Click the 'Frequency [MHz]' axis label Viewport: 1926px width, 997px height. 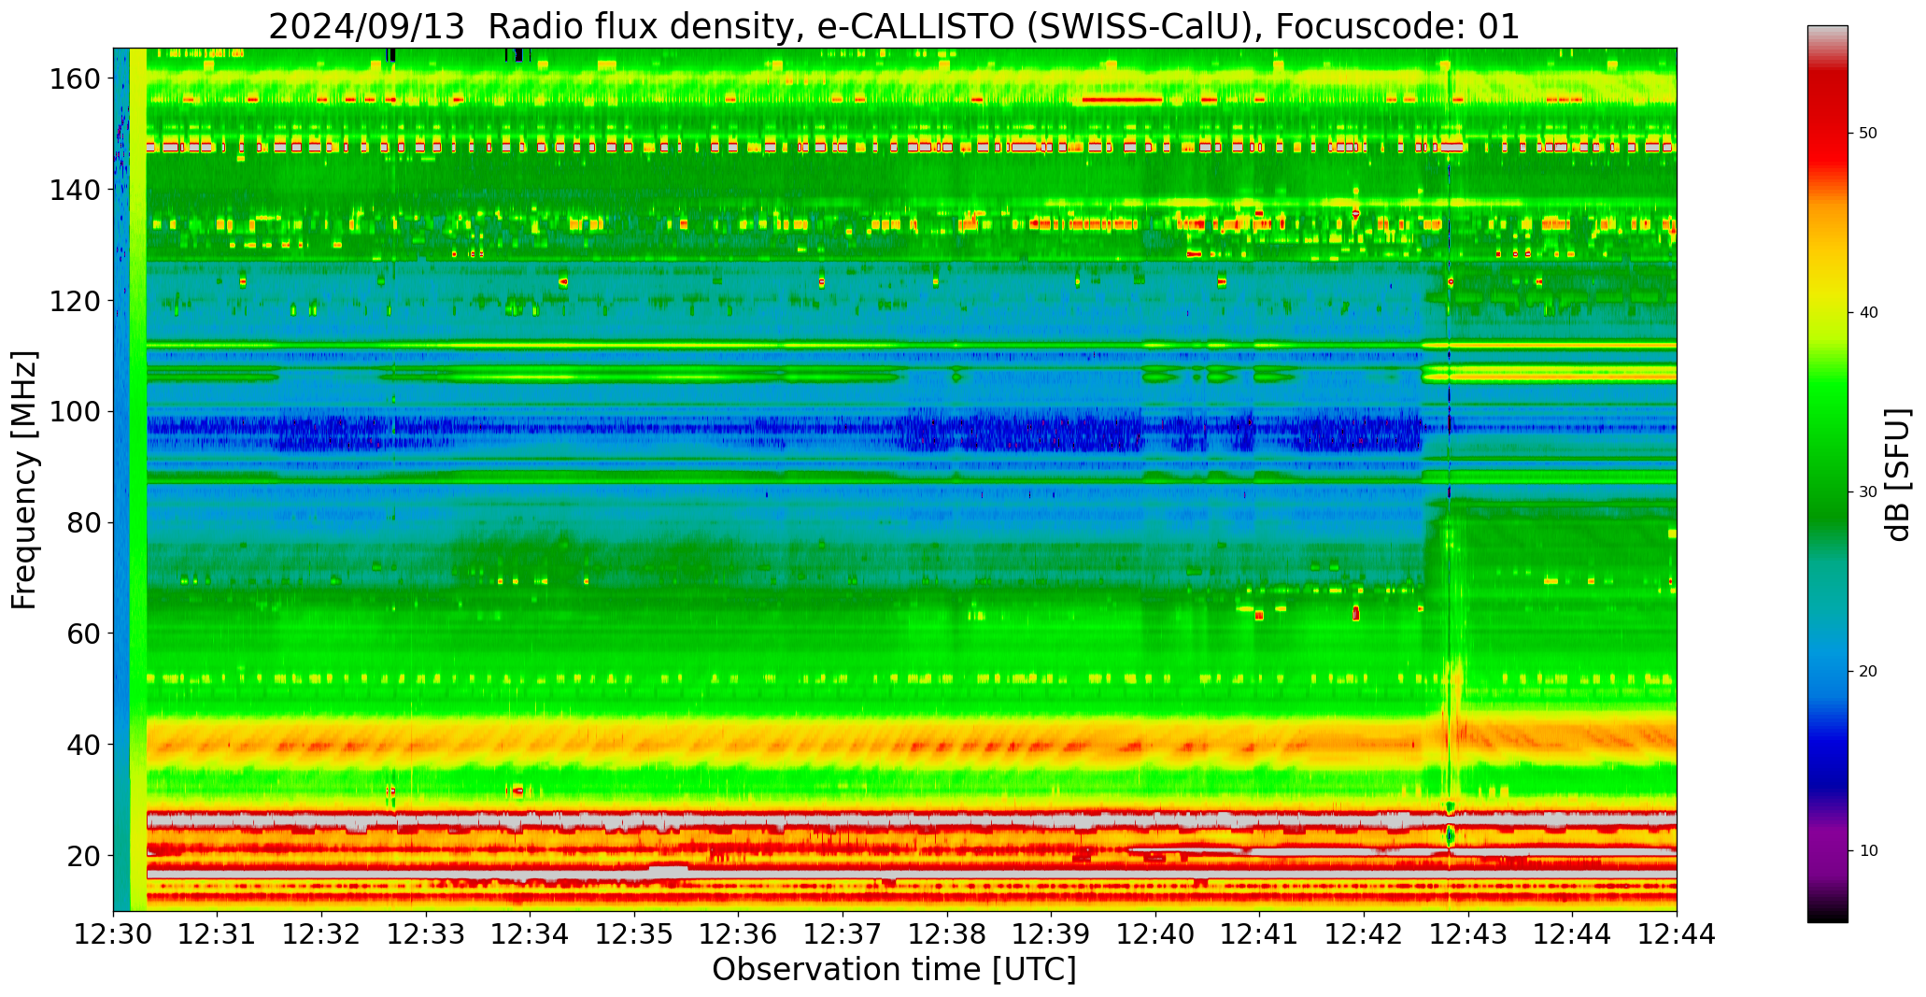25,479
